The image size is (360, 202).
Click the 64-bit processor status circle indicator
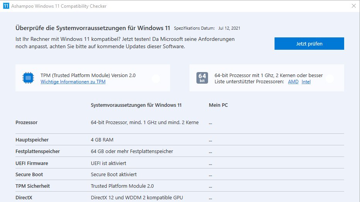coord(330,79)
